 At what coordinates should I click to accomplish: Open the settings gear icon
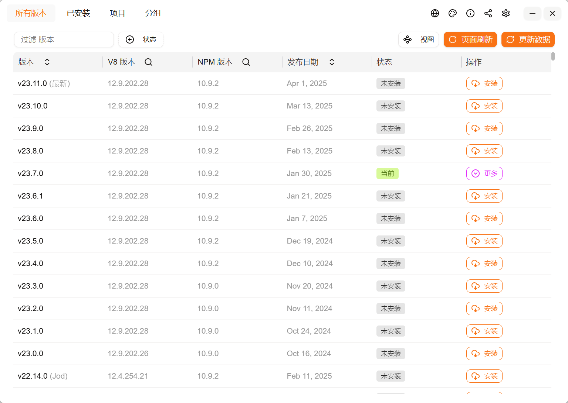click(x=506, y=13)
